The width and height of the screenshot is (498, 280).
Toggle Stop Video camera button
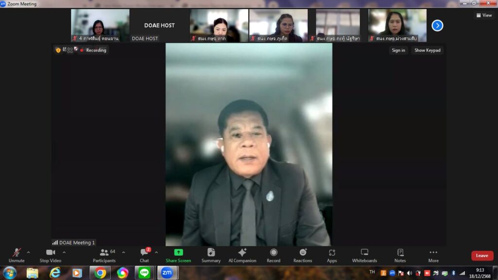pyautogui.click(x=51, y=255)
